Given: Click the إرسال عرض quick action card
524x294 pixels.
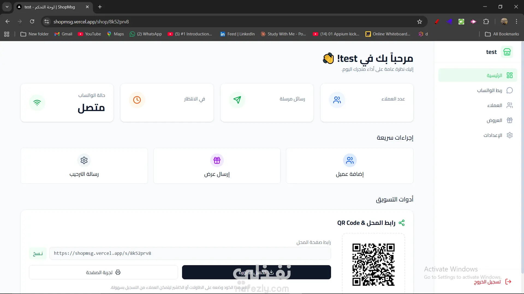Looking at the screenshot, I should pyautogui.click(x=217, y=166).
